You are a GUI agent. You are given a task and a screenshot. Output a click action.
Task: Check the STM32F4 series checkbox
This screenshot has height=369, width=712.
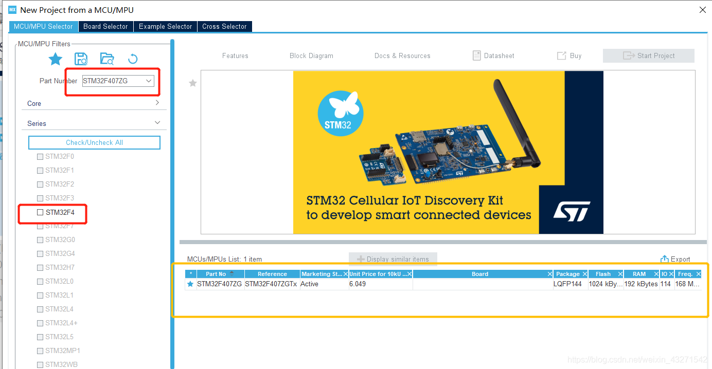point(40,212)
